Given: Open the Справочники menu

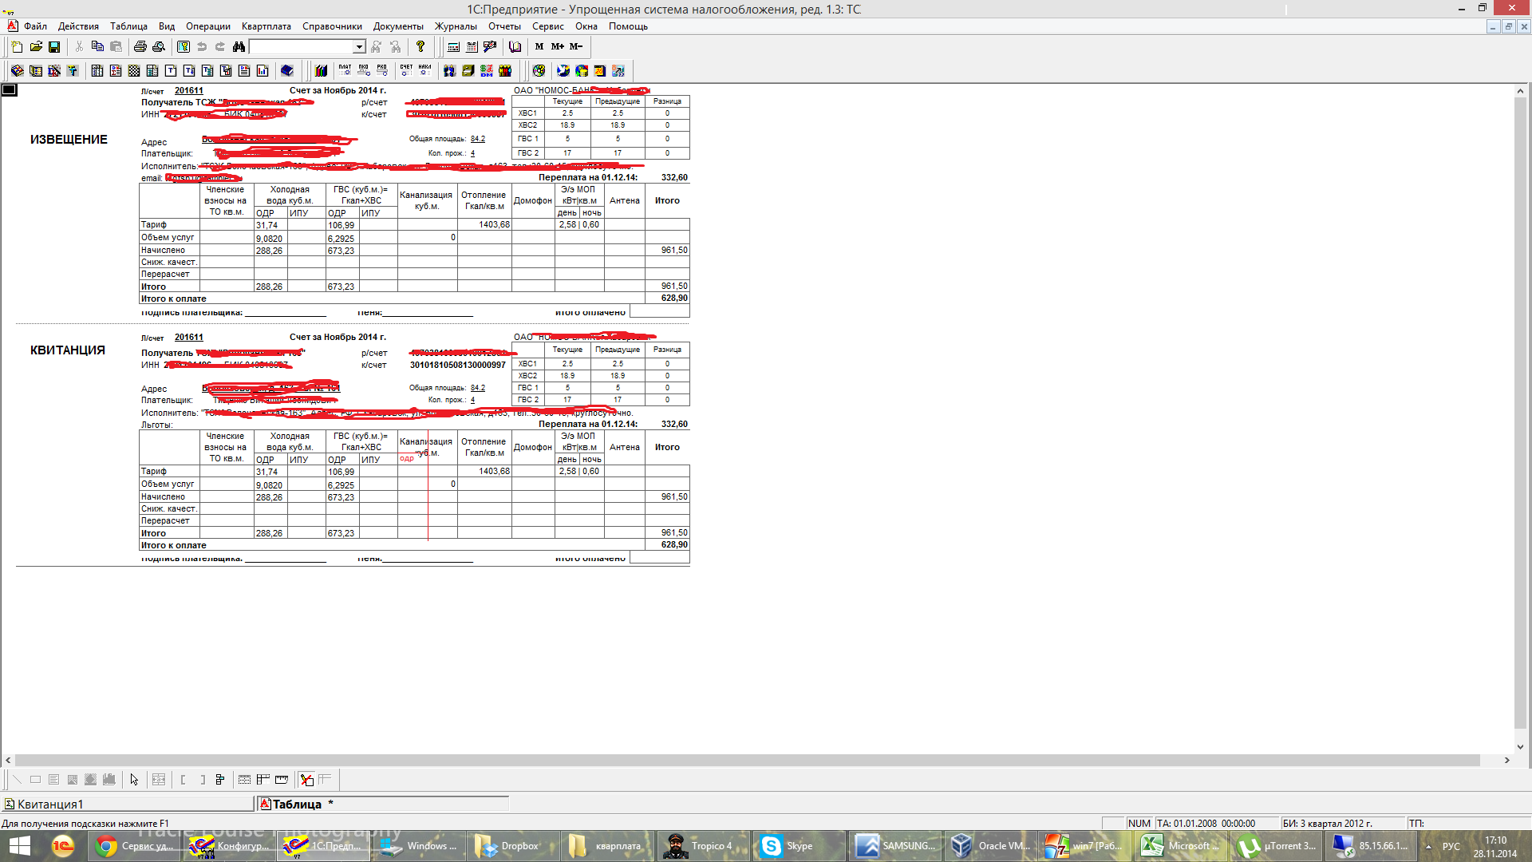Looking at the screenshot, I should pos(332,26).
